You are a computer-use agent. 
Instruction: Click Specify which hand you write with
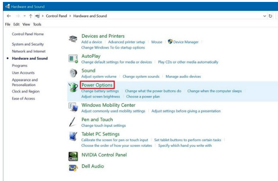(x=185, y=145)
